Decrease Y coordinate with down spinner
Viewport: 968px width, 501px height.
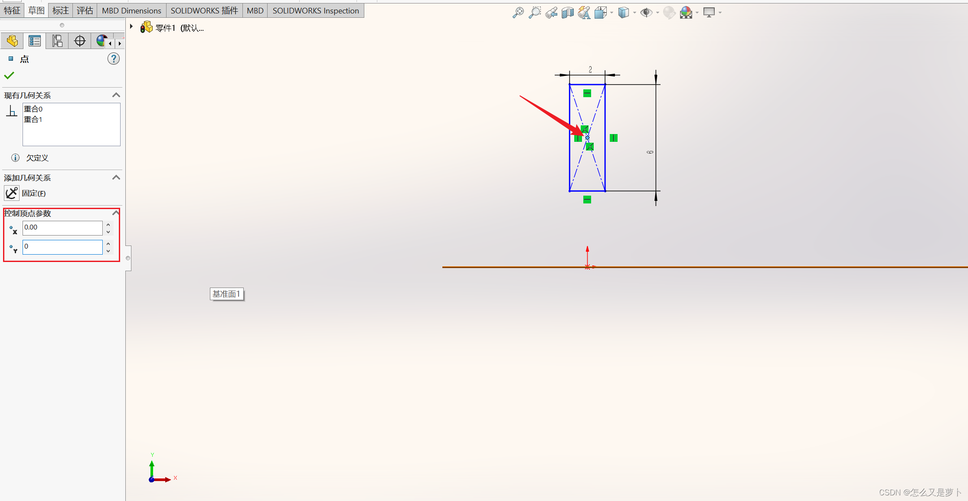click(108, 251)
